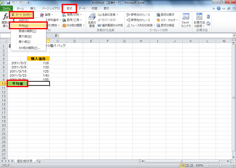Click the 100% zoom level
The height and width of the screenshot is (168, 236).
coord(199,165)
